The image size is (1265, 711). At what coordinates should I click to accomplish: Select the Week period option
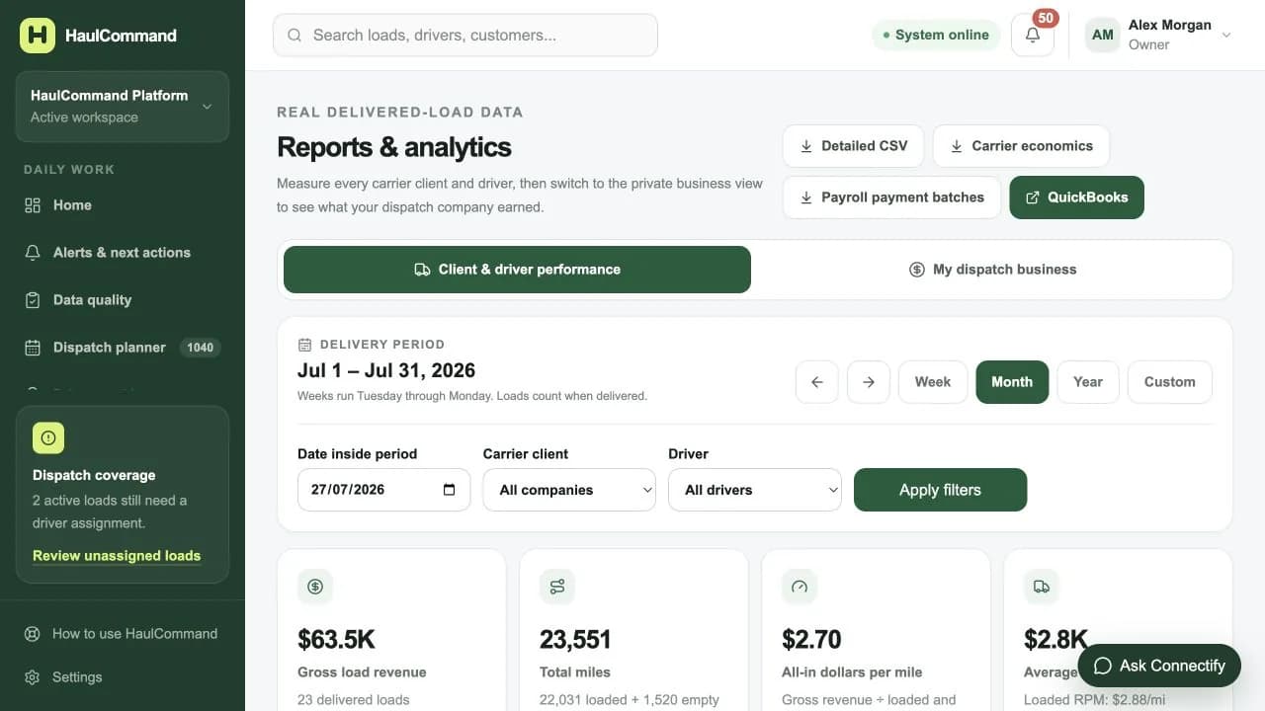(x=933, y=382)
